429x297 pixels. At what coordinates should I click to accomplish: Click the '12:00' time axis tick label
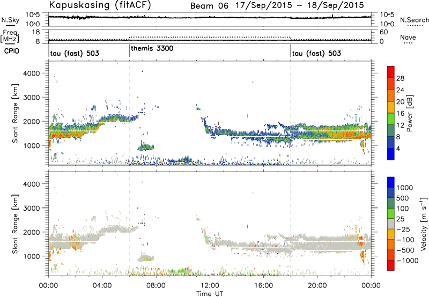pyautogui.click(x=210, y=286)
